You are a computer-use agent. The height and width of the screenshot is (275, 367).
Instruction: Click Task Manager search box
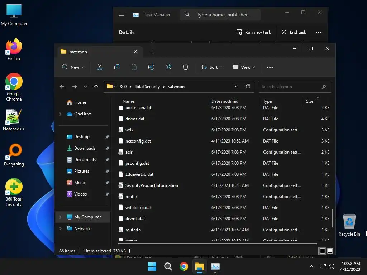click(220, 15)
